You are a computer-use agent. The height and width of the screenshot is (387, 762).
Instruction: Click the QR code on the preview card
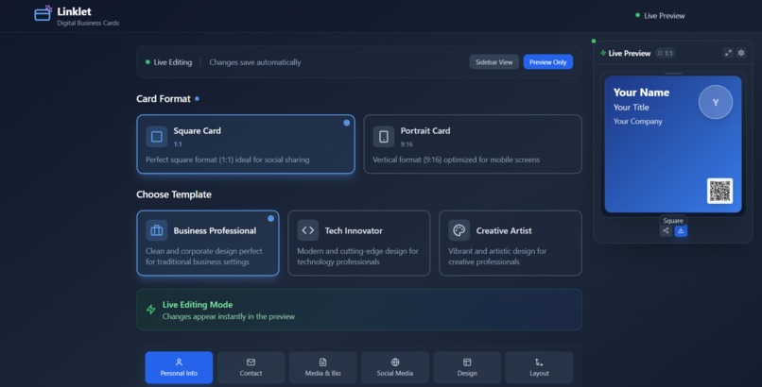tap(719, 191)
